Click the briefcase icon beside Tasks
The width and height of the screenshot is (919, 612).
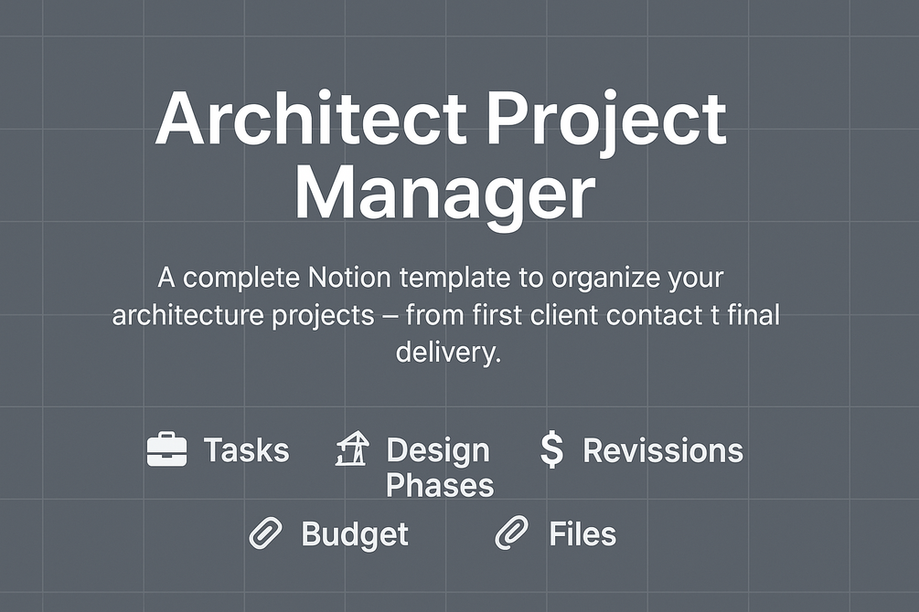[167, 449]
